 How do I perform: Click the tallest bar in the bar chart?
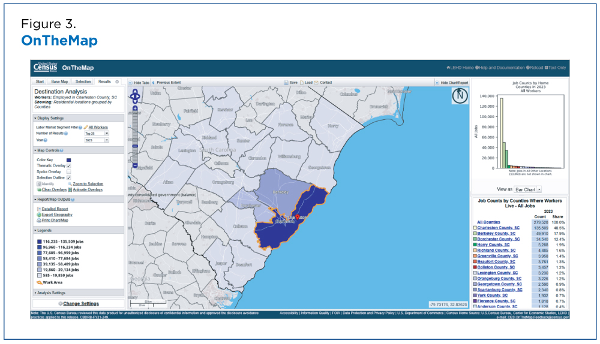pyautogui.click(x=502, y=133)
